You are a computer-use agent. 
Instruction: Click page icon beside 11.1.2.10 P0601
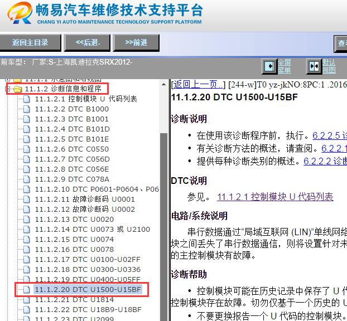point(27,189)
